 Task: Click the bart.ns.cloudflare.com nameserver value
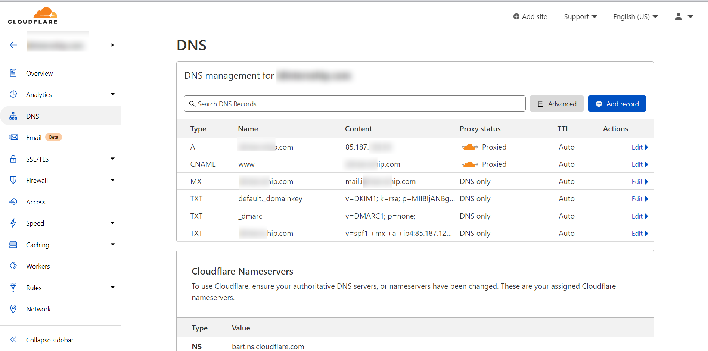[268, 347]
